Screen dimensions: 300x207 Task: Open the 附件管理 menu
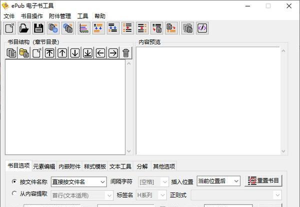tap(60, 16)
